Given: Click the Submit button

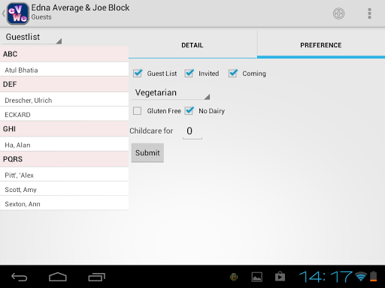Looking at the screenshot, I should [147, 153].
